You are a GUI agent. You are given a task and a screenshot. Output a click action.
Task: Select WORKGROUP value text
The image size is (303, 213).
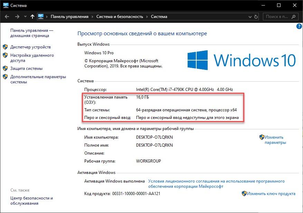[x=149, y=161]
